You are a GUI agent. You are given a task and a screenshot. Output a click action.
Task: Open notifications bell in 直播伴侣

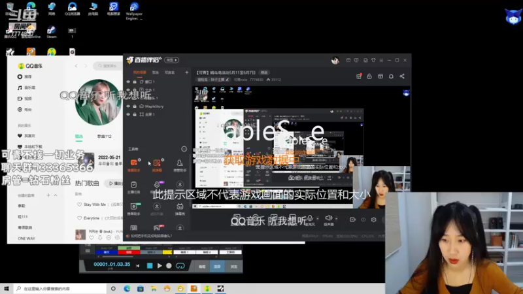[391, 76]
